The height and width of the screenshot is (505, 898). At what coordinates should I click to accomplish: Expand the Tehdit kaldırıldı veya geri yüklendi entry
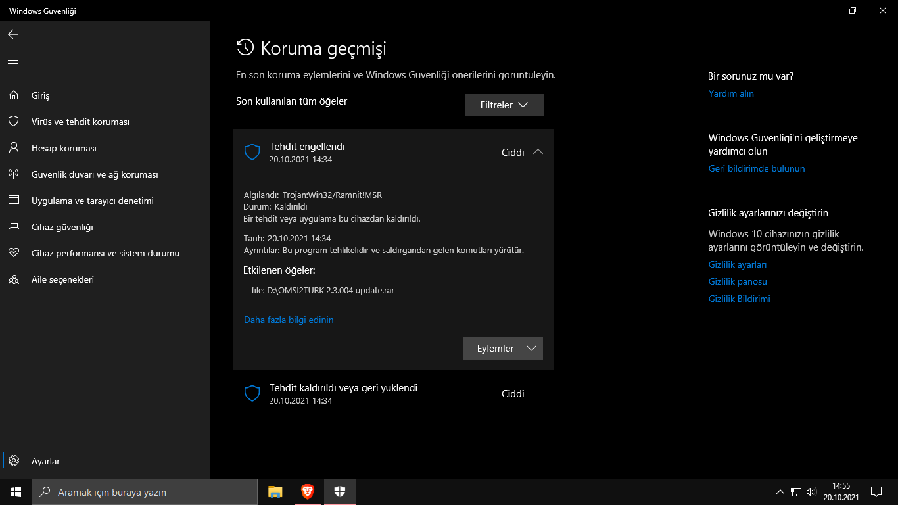[x=393, y=394]
